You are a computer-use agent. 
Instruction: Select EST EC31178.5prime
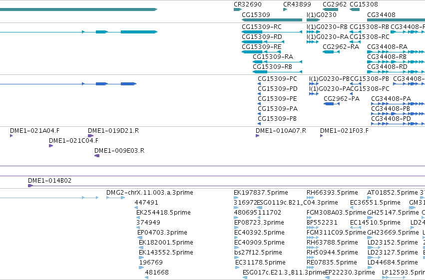tap(237, 268)
